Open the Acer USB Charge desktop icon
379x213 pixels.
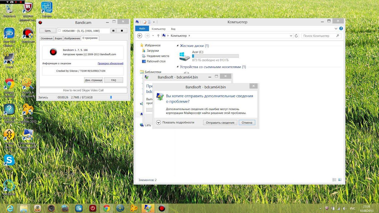(x=9, y=38)
